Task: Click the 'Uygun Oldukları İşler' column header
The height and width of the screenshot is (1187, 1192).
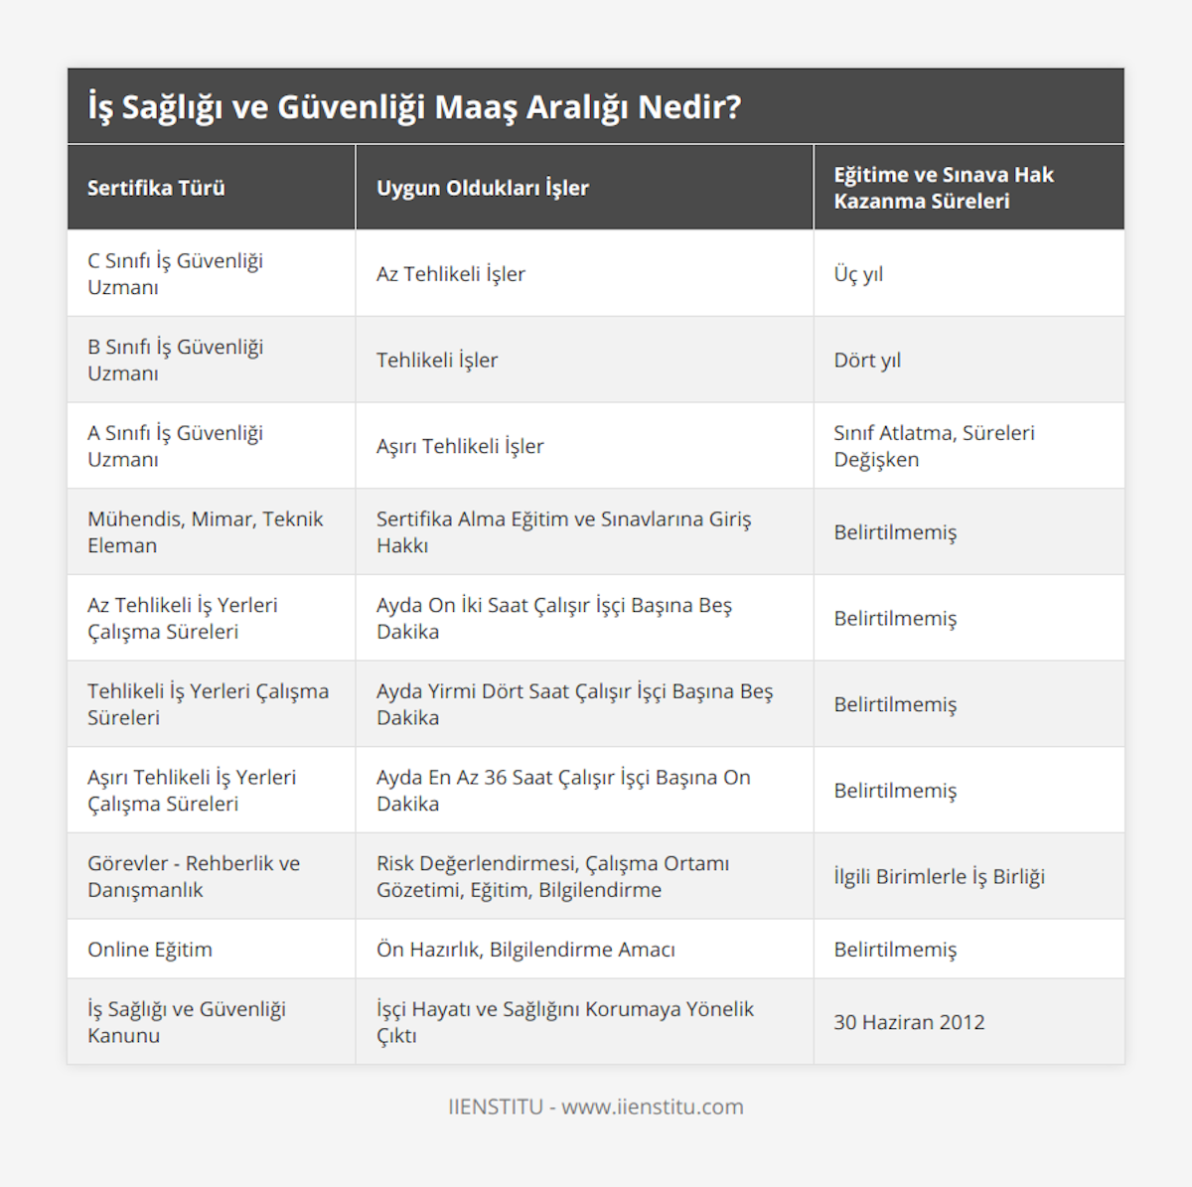Action: 483,188
